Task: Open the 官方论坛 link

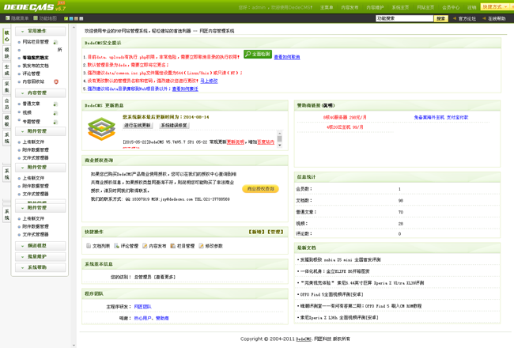Action: pyautogui.click(x=467, y=19)
